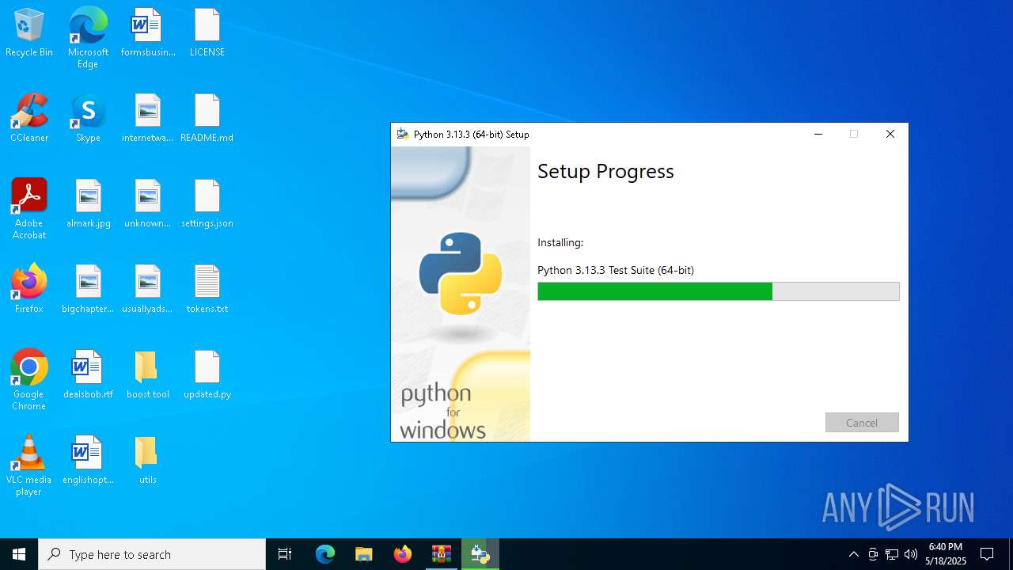This screenshot has width=1013, height=570.
Task: Open Firefox from the taskbar
Action: (403, 554)
